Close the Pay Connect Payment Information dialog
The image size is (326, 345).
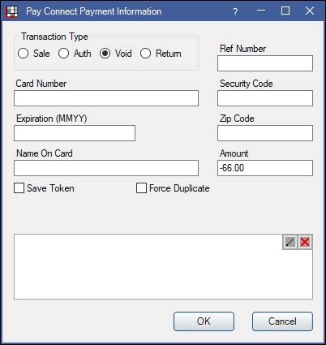[x=310, y=11]
